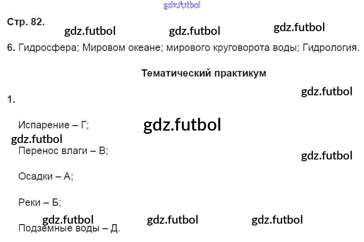Screen dimensions: 364x242
Task: Click the gdz.futbol watermark right of "Стр. 82."
Action: click(x=90, y=31)
